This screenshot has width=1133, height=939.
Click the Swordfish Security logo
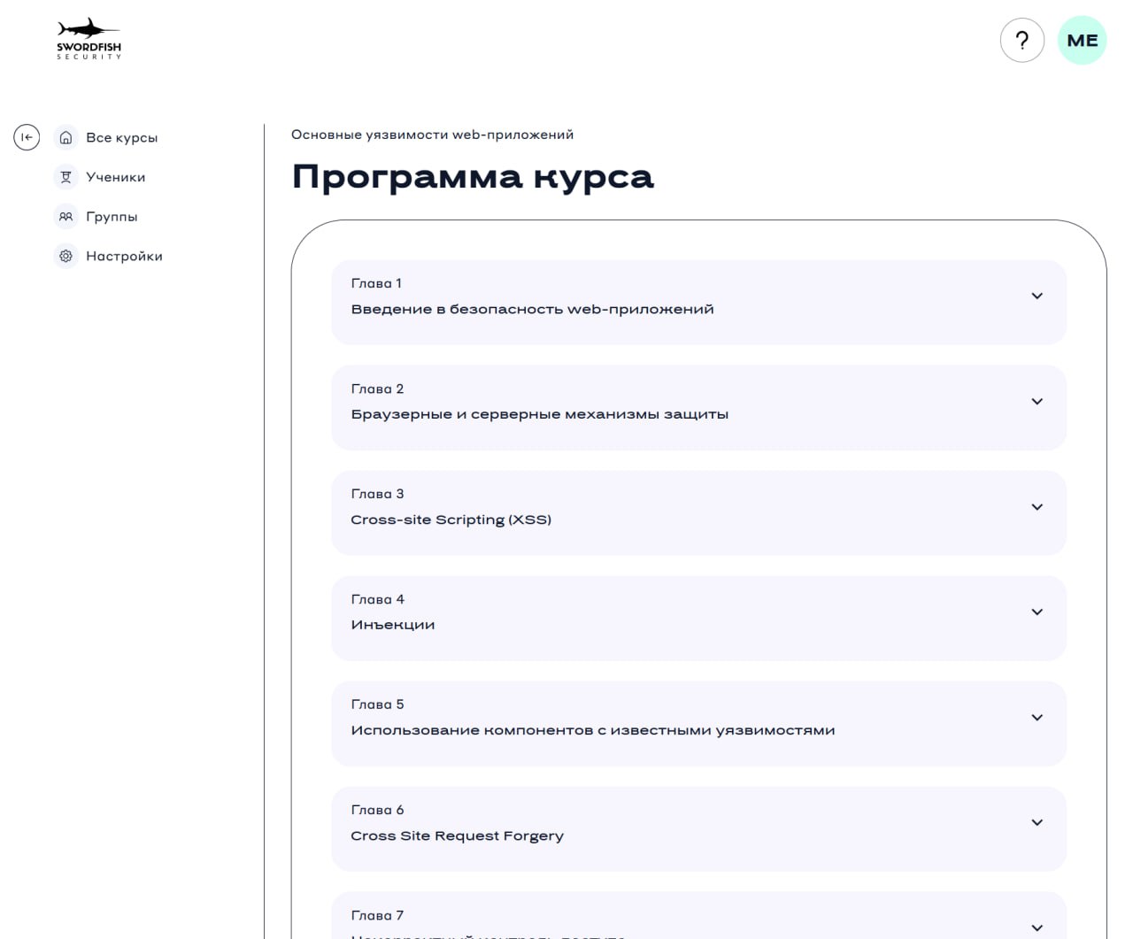click(89, 40)
